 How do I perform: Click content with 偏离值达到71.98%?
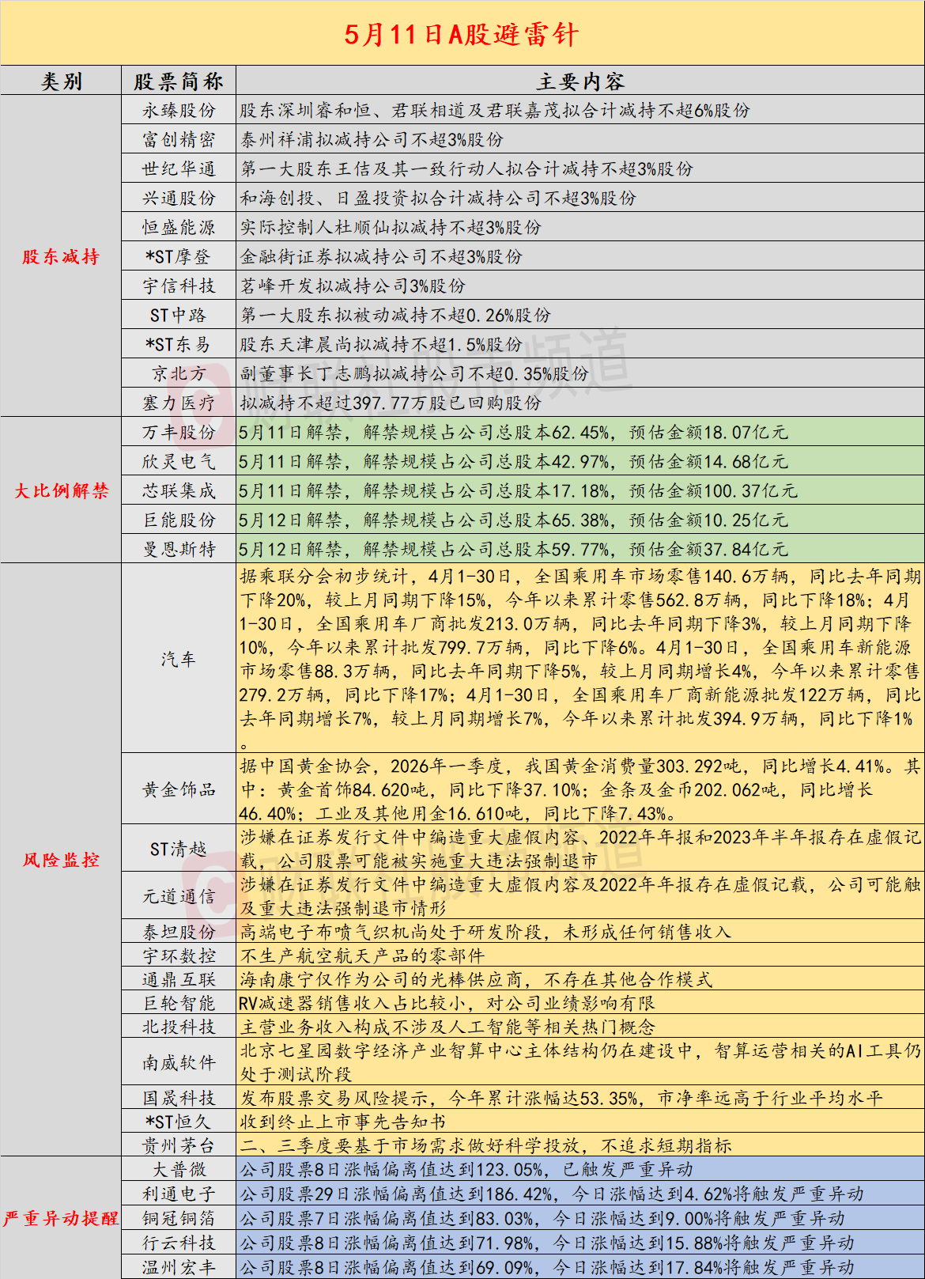pos(547,1243)
